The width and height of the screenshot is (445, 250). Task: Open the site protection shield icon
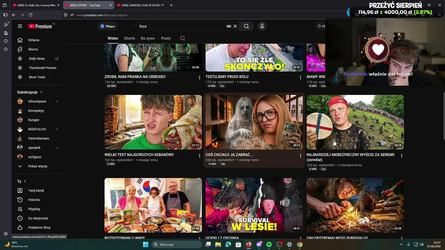(65, 15)
